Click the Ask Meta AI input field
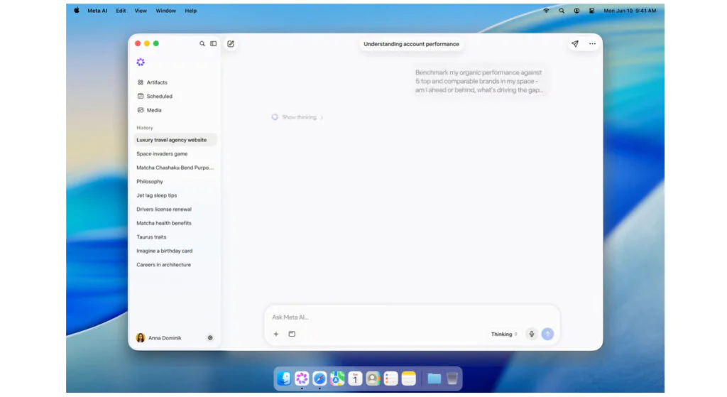 412,317
